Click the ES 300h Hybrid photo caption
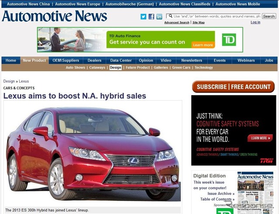 47,210
